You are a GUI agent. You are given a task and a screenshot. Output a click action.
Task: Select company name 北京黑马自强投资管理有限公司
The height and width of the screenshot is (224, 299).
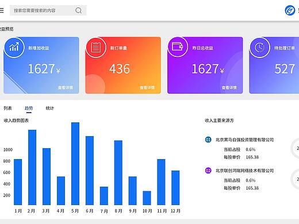click(245, 140)
